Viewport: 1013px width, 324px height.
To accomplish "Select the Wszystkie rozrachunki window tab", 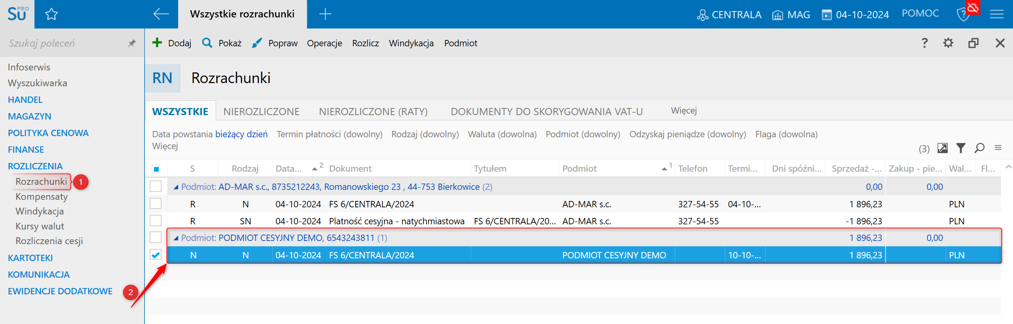I will 242,14.
